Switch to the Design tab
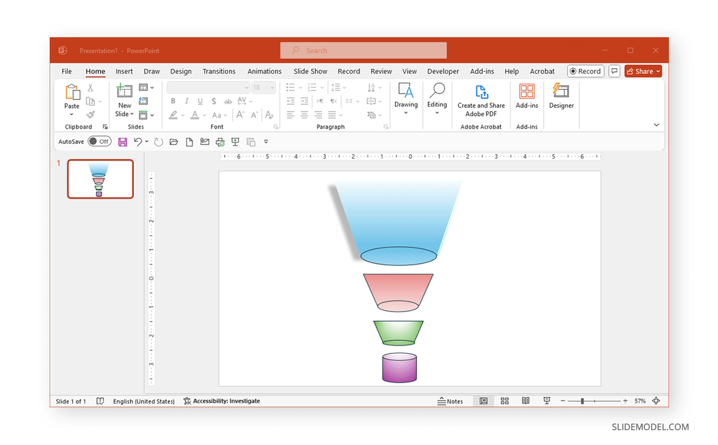This screenshot has width=718, height=445. coord(181,71)
